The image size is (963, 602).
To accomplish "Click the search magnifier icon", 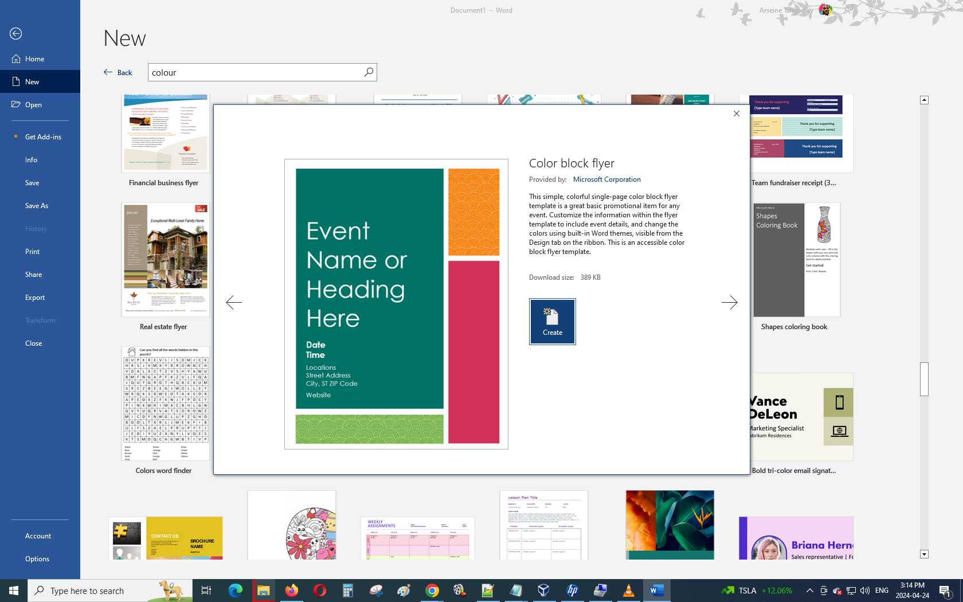I will coord(369,72).
